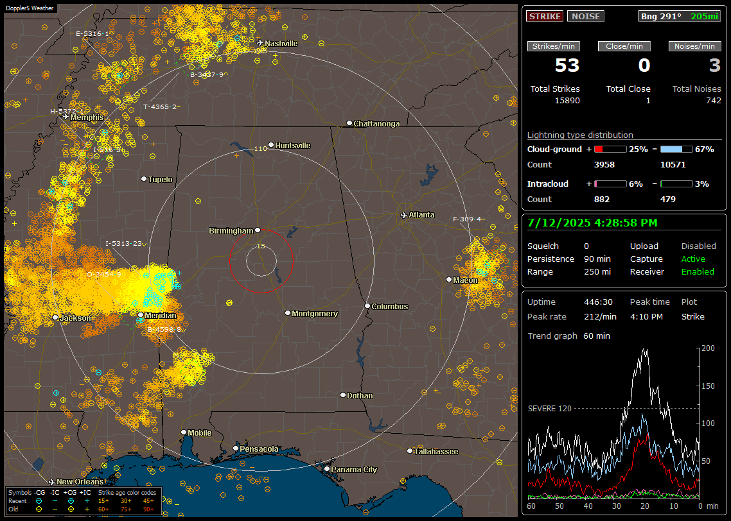The image size is (731, 521).
Task: Select the Huntsville city dot marker
Action: point(271,145)
